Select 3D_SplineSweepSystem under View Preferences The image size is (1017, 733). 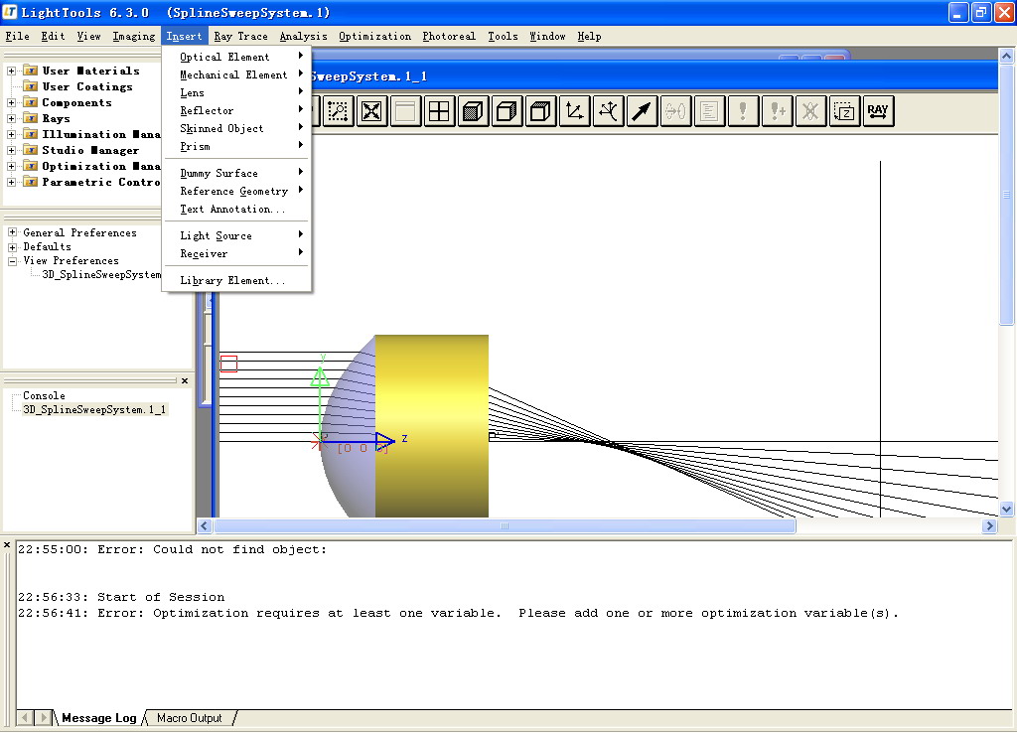click(x=101, y=275)
